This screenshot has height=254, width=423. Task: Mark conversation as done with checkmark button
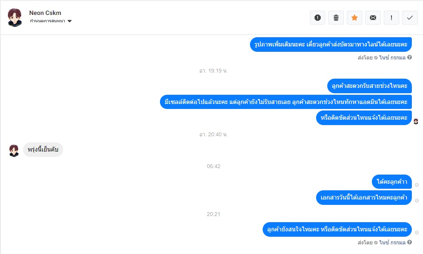pos(410,18)
